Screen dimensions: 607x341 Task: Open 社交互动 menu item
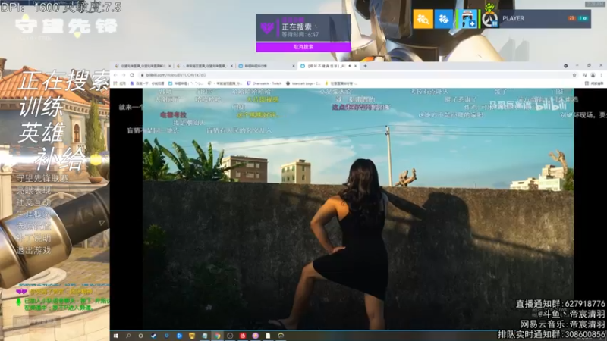pyautogui.click(x=33, y=202)
